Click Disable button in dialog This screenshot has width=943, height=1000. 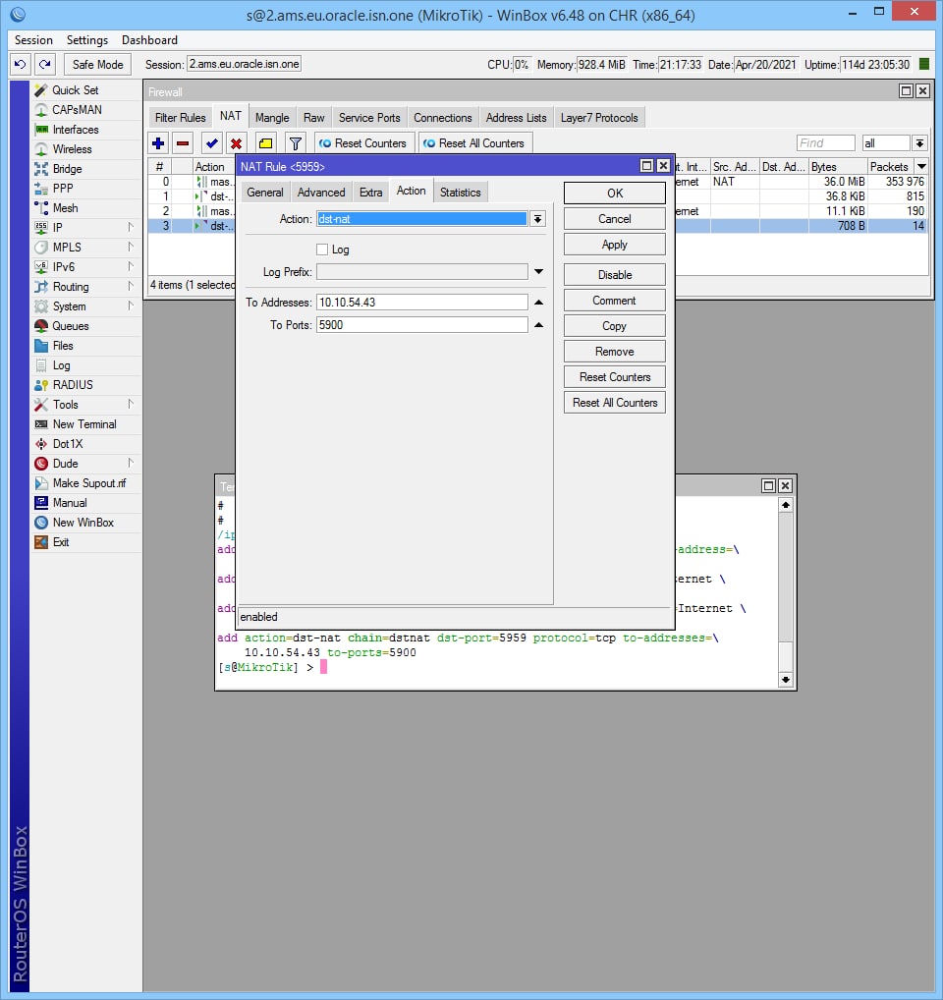click(x=615, y=275)
